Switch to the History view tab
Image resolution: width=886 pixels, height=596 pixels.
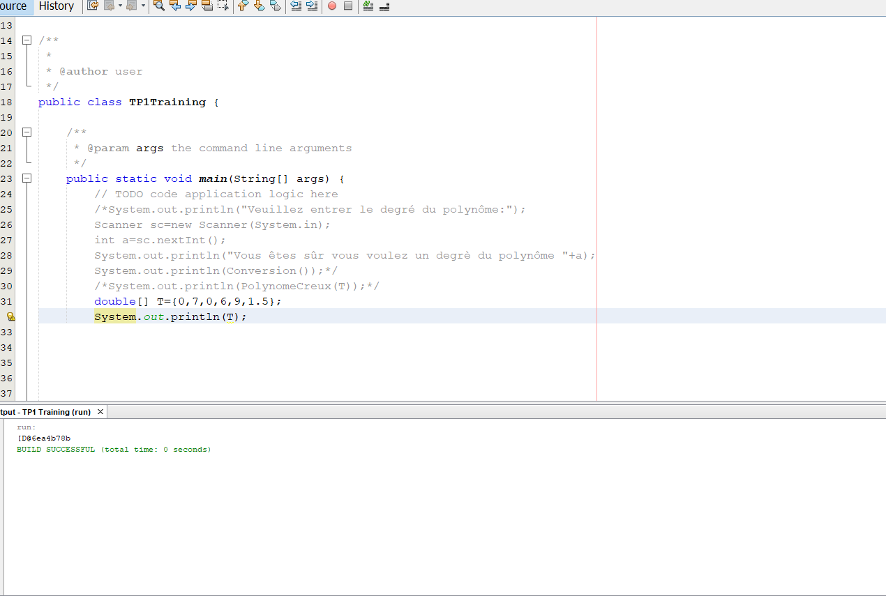[57, 6]
